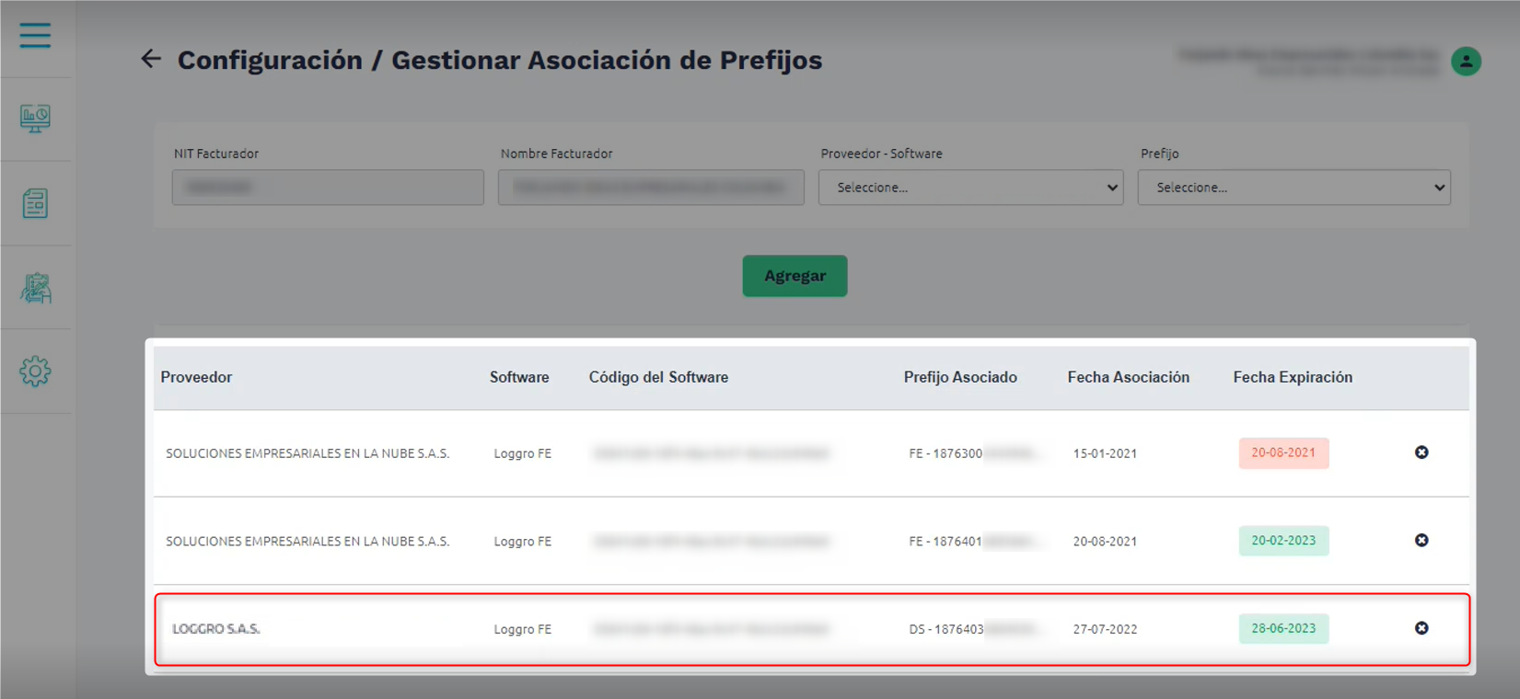
Task: Remove the DS - 1876403 prefix row
Action: coord(1421,628)
